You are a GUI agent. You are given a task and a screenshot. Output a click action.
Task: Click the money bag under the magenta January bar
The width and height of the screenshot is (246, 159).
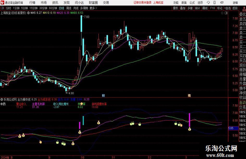pyautogui.click(x=190, y=129)
